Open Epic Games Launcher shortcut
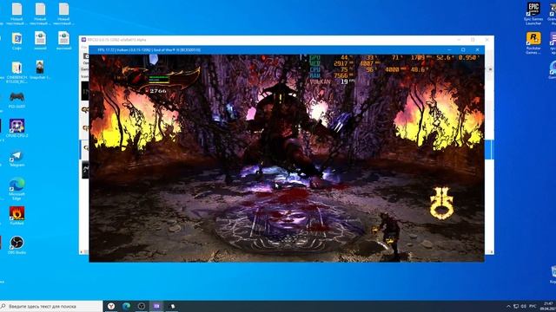556x312 pixels. pos(533,14)
